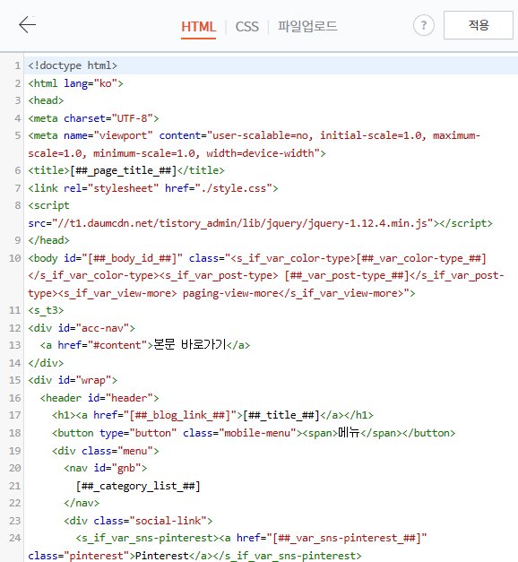Switch to the HTML tab
This screenshot has width=518, height=562.
pos(198,27)
